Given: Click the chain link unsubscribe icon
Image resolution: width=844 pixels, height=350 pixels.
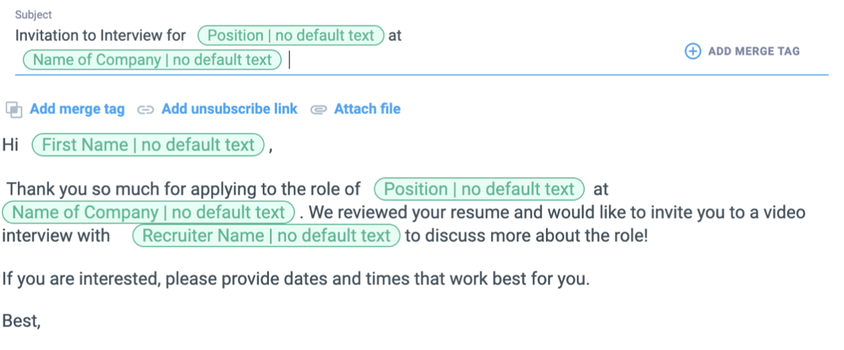Looking at the screenshot, I should [146, 109].
